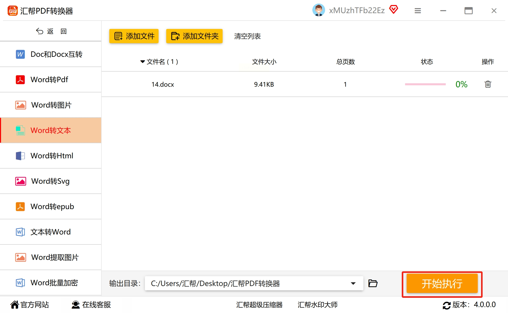Collapse the 文件名 sort triangle
Viewport: 508px width, 313px height.
143,62
